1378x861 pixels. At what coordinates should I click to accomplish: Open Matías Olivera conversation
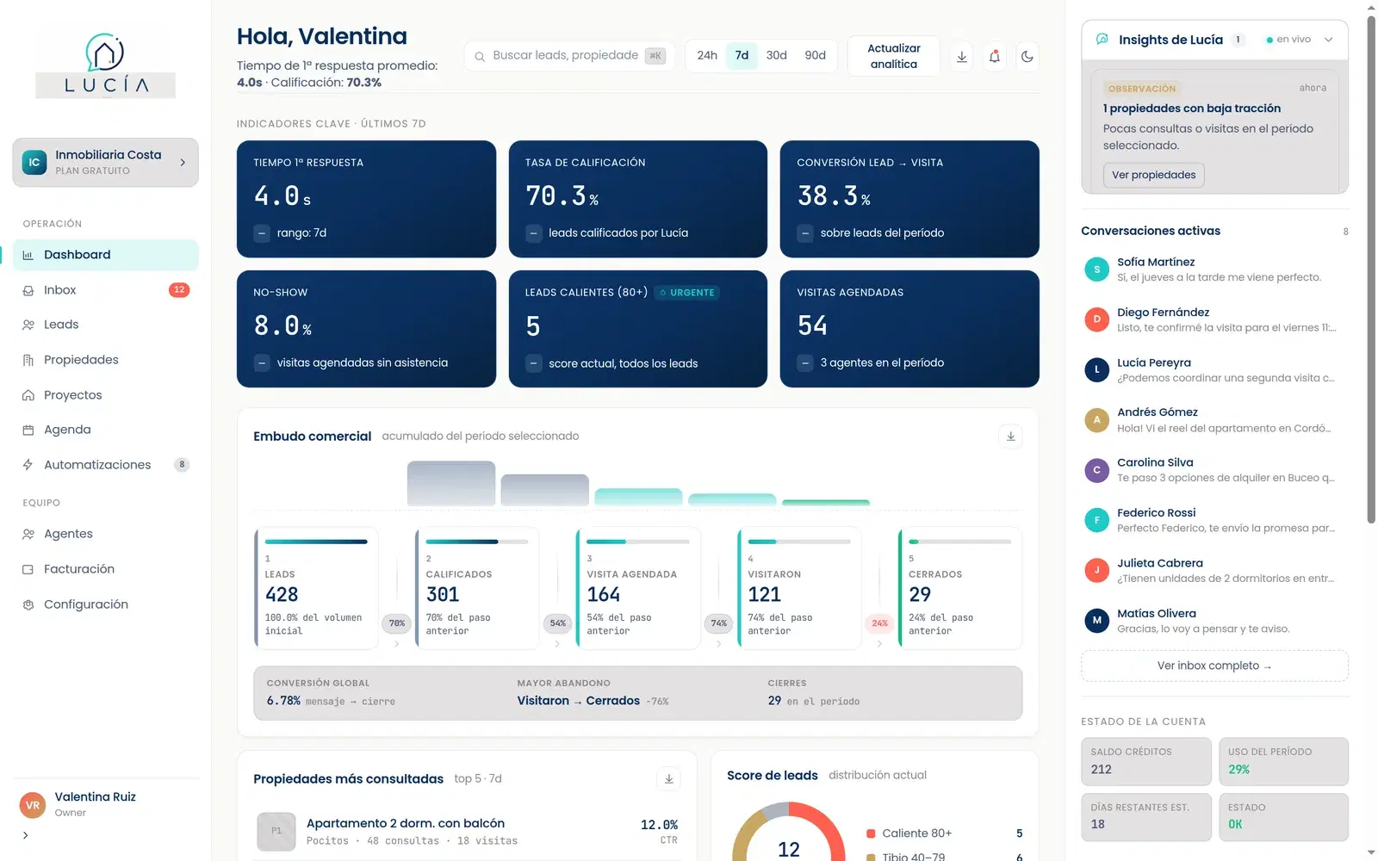(x=1214, y=621)
